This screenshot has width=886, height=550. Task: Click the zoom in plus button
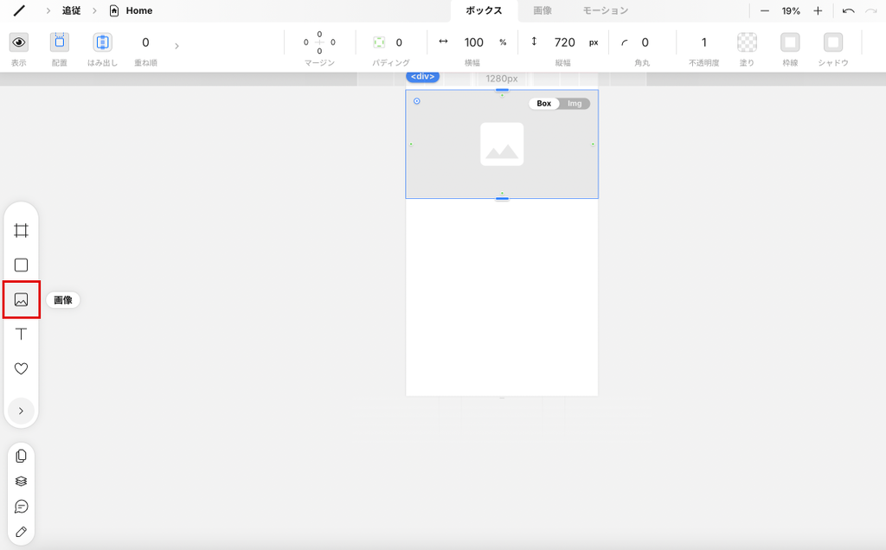(818, 11)
